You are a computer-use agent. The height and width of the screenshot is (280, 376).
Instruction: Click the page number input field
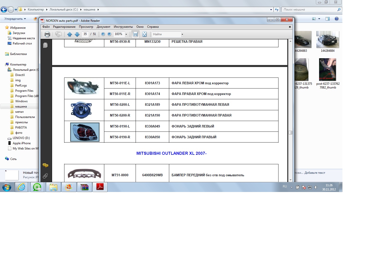(x=85, y=34)
